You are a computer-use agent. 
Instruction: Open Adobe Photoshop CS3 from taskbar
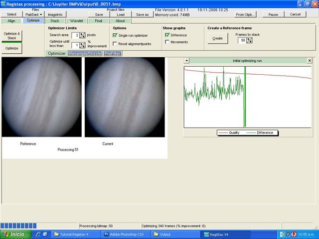point(126,234)
